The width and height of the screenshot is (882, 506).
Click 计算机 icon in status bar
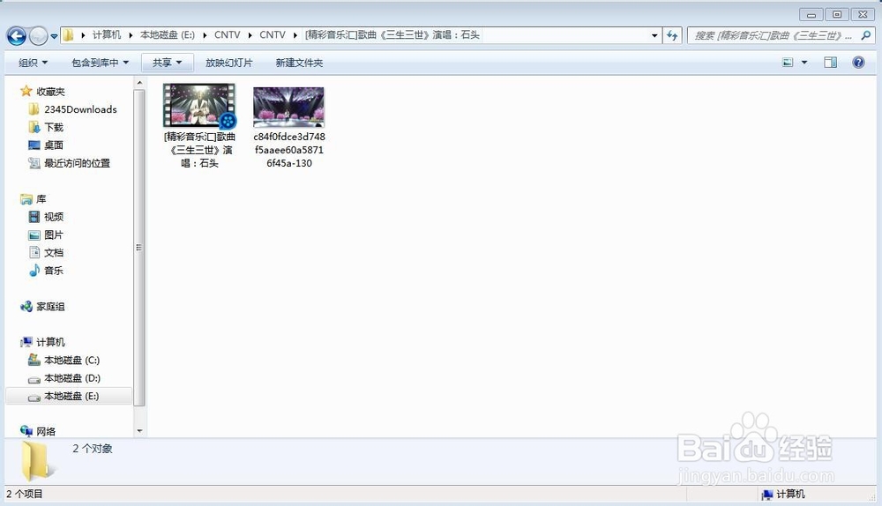click(x=766, y=495)
